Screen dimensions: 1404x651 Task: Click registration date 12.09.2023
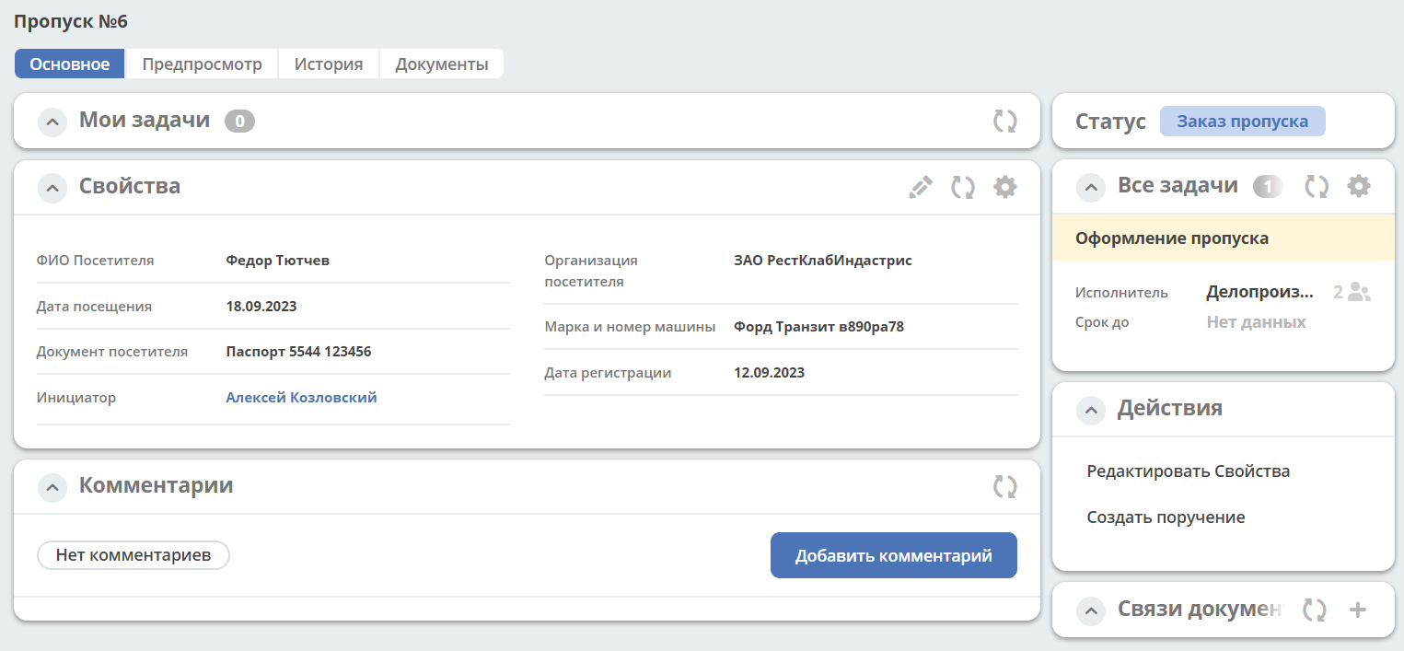point(770,373)
